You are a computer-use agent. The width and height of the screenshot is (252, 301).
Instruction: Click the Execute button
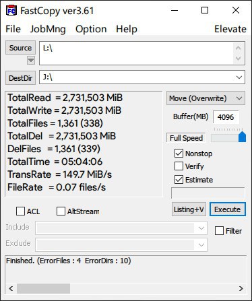click(x=228, y=209)
